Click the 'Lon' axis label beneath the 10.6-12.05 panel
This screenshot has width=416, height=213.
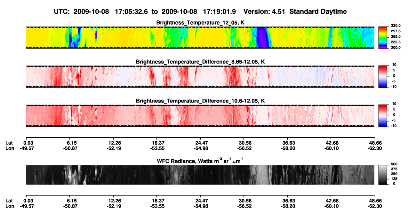tap(9, 148)
